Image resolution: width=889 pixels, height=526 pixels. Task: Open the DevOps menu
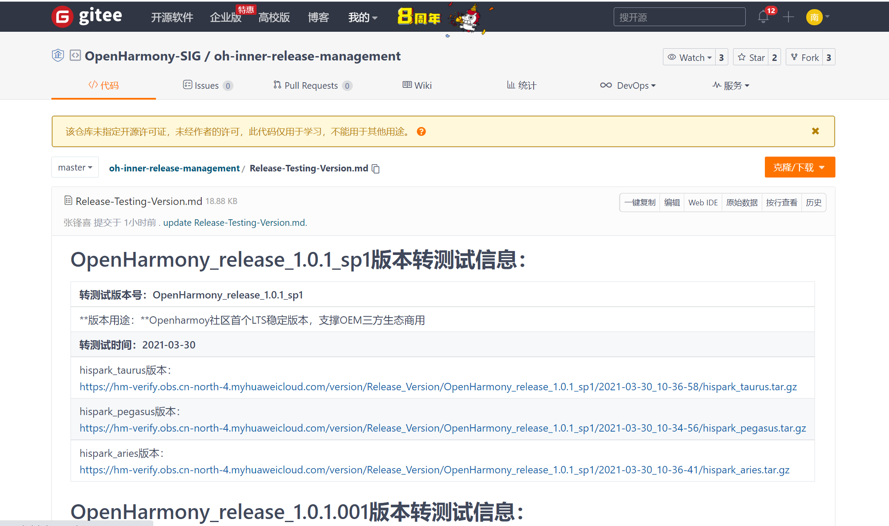pos(628,85)
